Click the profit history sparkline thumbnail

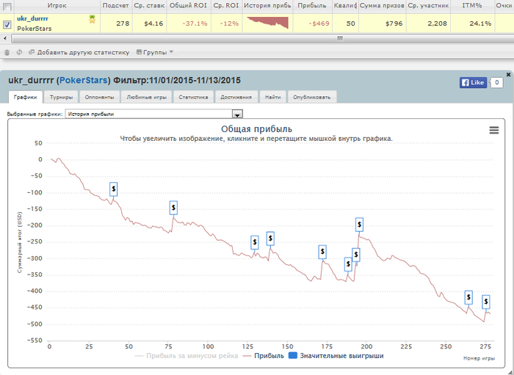click(268, 23)
